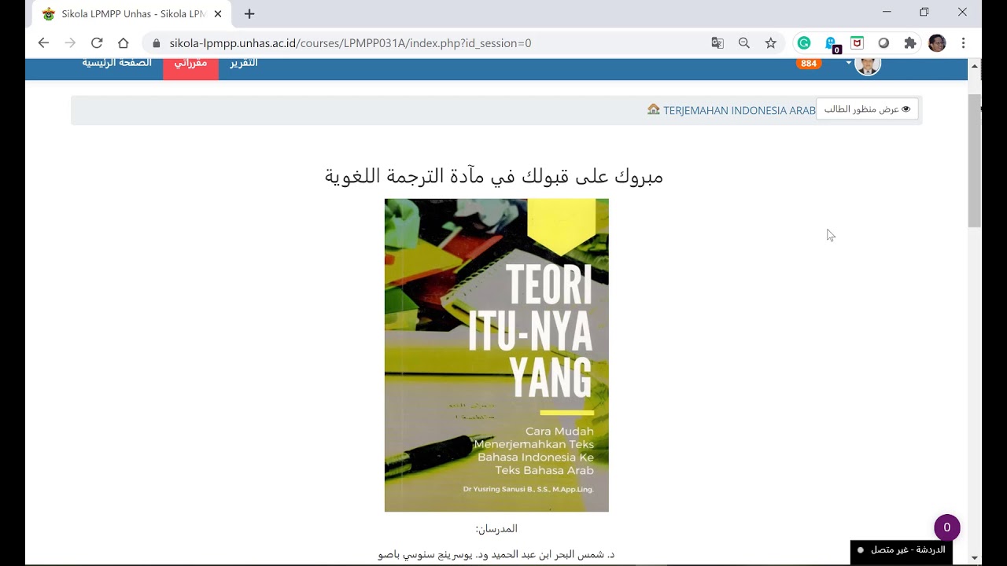Select the المدرسان label text

click(x=496, y=528)
